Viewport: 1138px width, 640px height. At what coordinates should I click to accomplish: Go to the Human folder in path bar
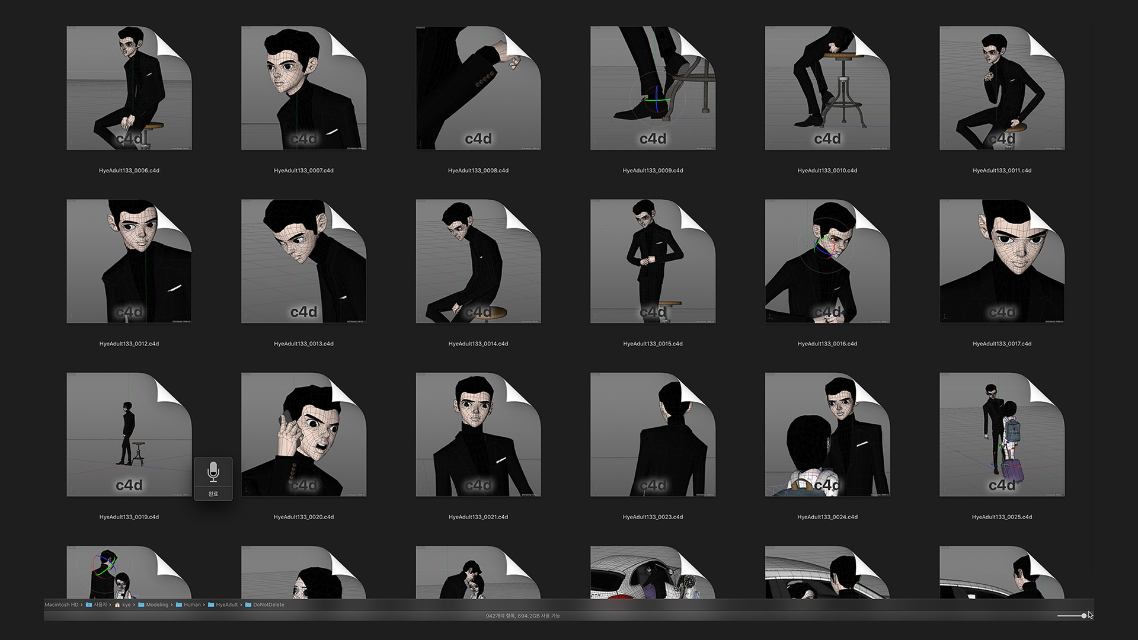tap(192, 605)
